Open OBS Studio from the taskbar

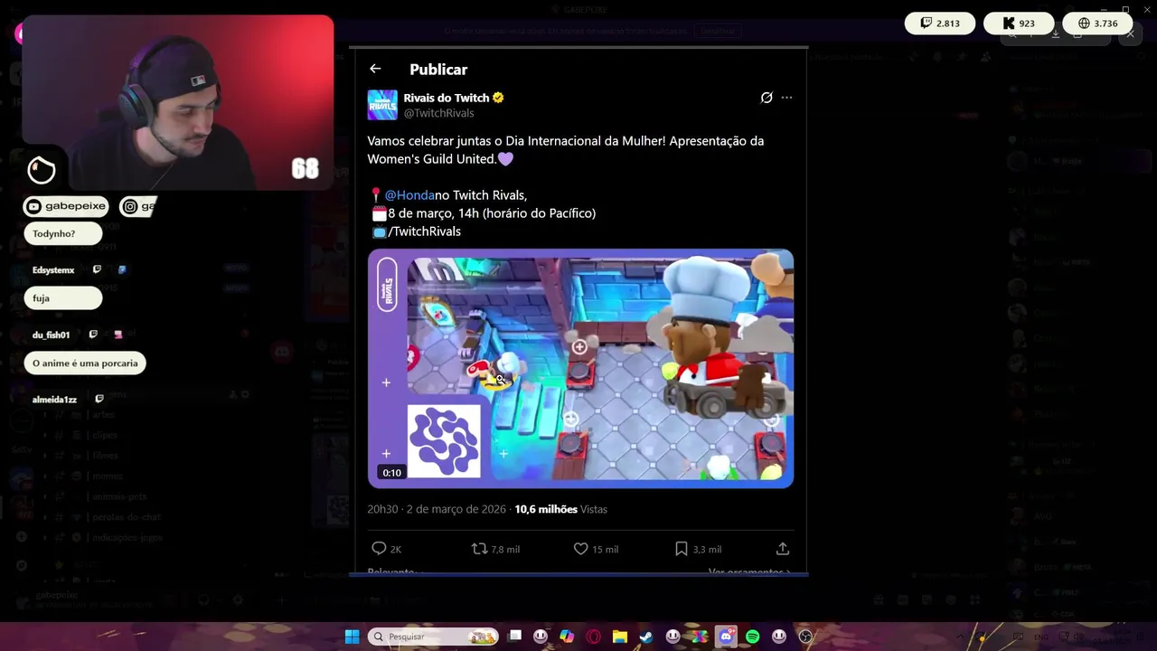805,637
